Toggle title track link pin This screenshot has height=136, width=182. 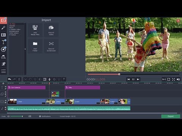pyautogui.click(x=6, y=89)
